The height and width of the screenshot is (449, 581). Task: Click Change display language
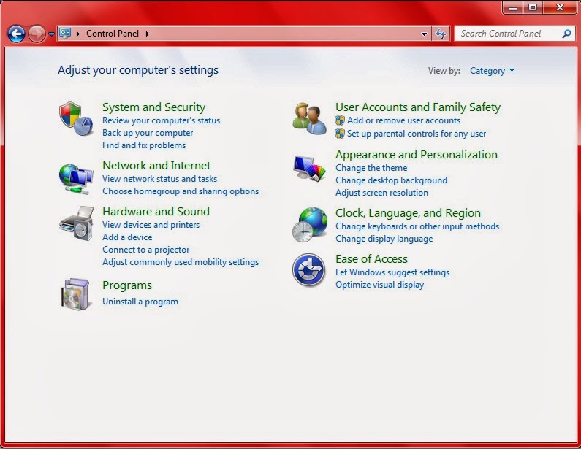[x=384, y=239]
